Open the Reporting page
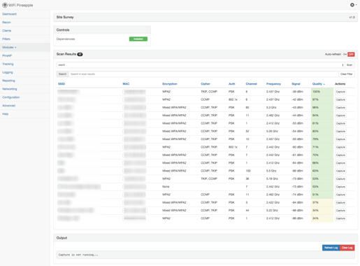The height and width of the screenshot is (266, 360). tap(8, 80)
